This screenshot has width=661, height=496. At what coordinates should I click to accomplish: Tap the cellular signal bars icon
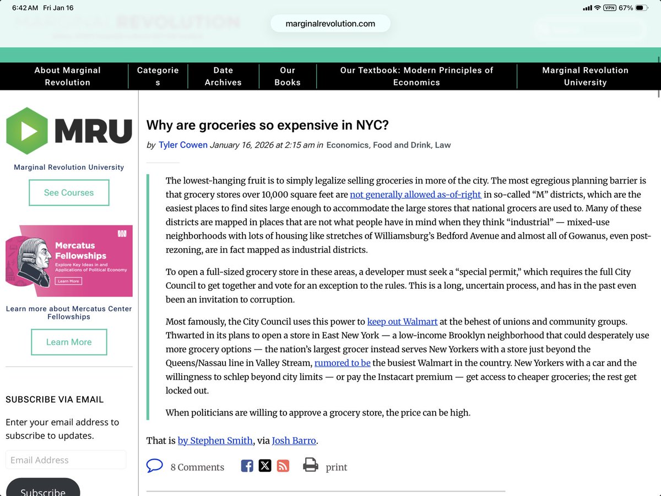click(587, 8)
